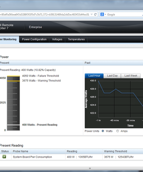Viewport: 143px width, 172px height.
Task: Expand the URL history dropdown arrow
Action: point(91,15)
